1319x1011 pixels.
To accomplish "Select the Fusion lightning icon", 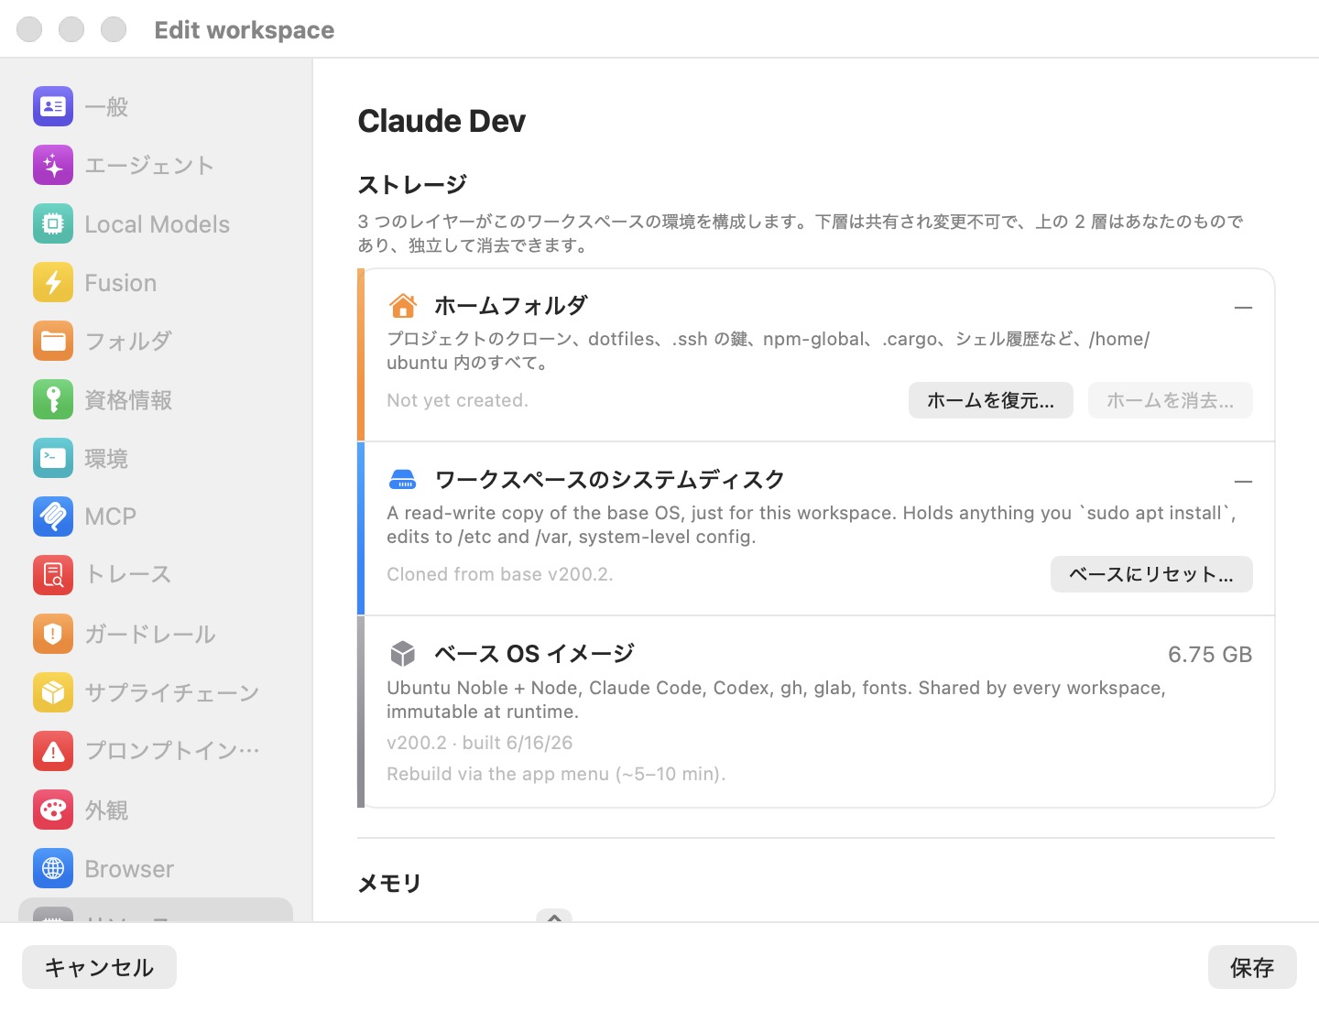I will [x=53, y=282].
